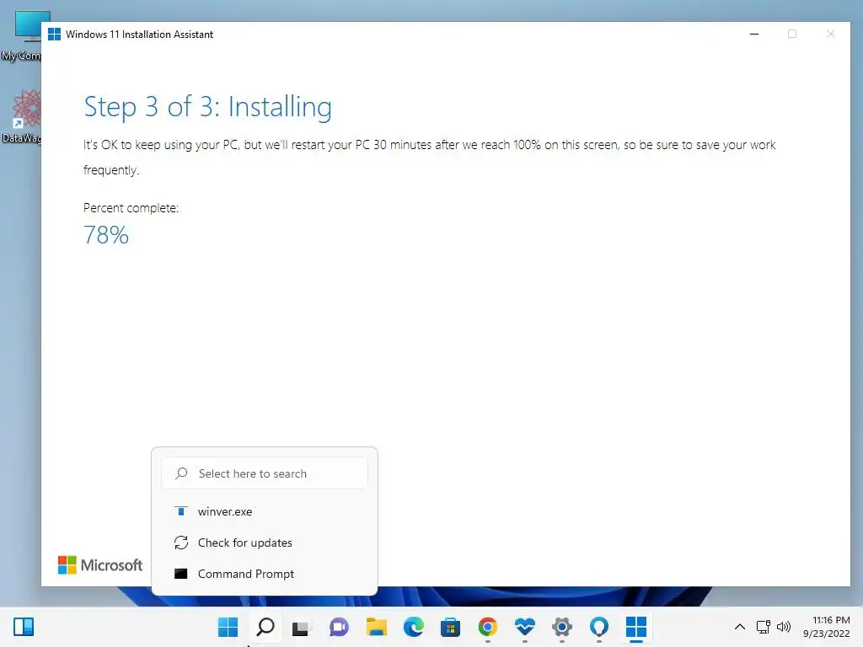Viewport: 863px width, 647px height.
Task: Launch Google Chrome from the taskbar
Action: (x=488, y=627)
